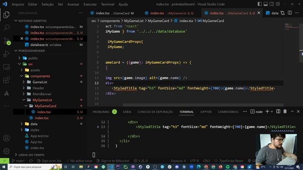This screenshot has width=303, height=170.
Task: Open the new terminal profile dropdown arrow
Action: 272,111
